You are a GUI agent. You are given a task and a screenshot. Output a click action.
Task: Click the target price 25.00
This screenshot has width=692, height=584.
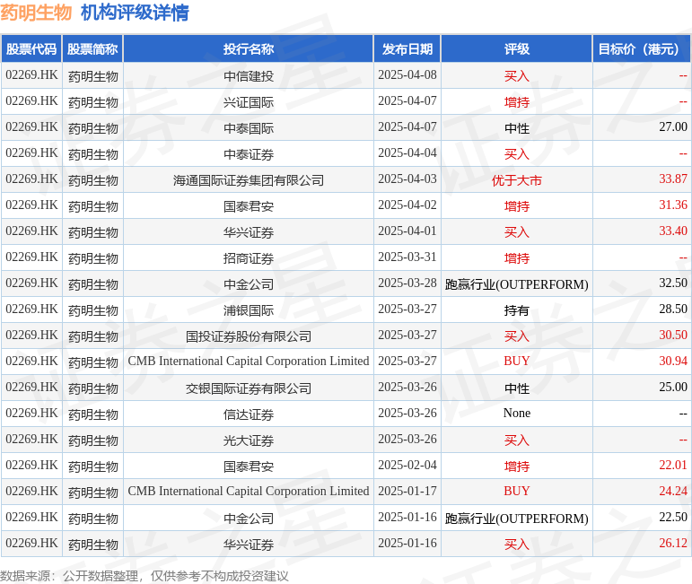[x=673, y=388]
